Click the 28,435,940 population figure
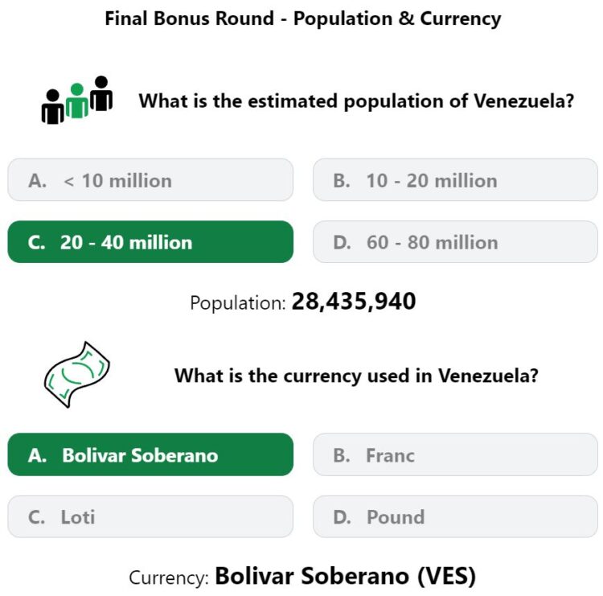 [354, 302]
